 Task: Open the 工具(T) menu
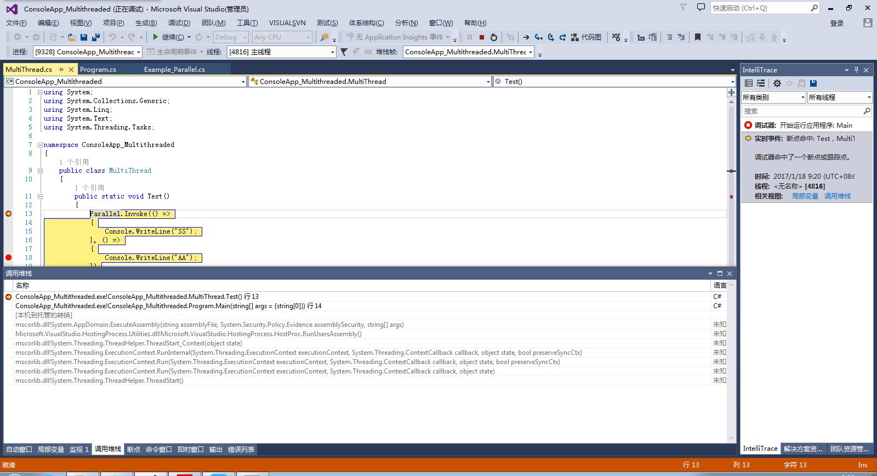pos(247,23)
